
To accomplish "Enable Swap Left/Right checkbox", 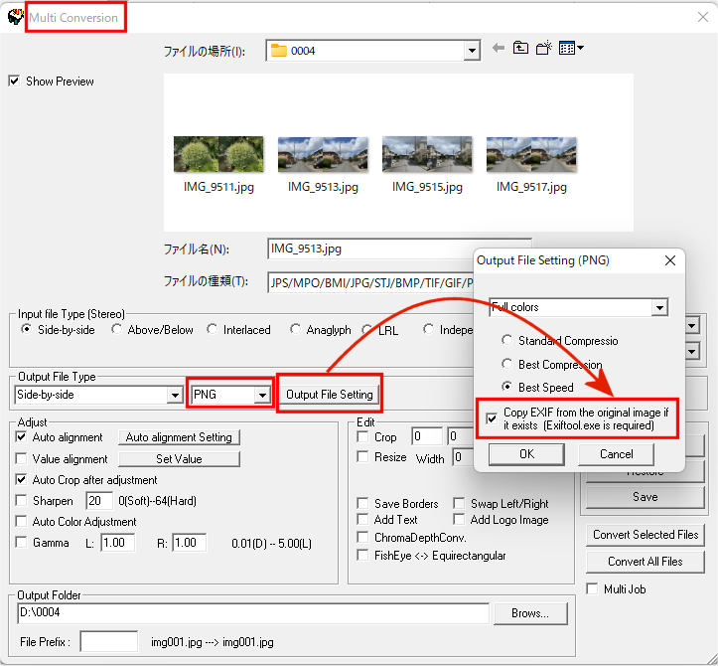I will (459, 503).
